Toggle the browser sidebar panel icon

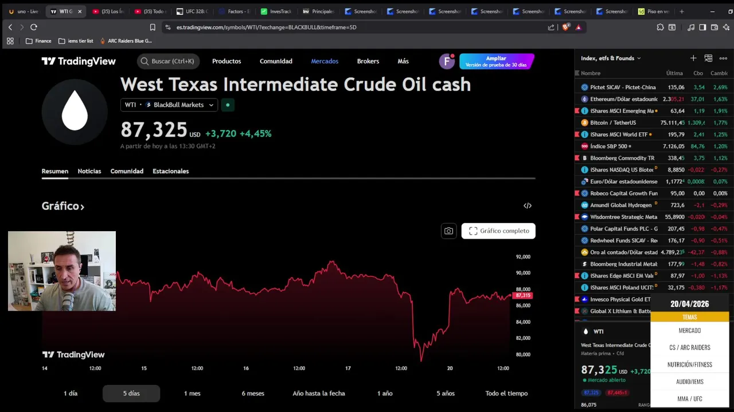pos(702,27)
